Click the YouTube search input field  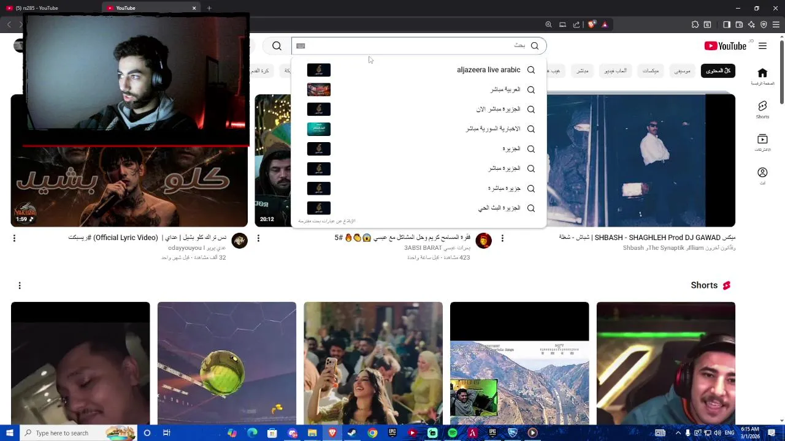[x=411, y=46]
